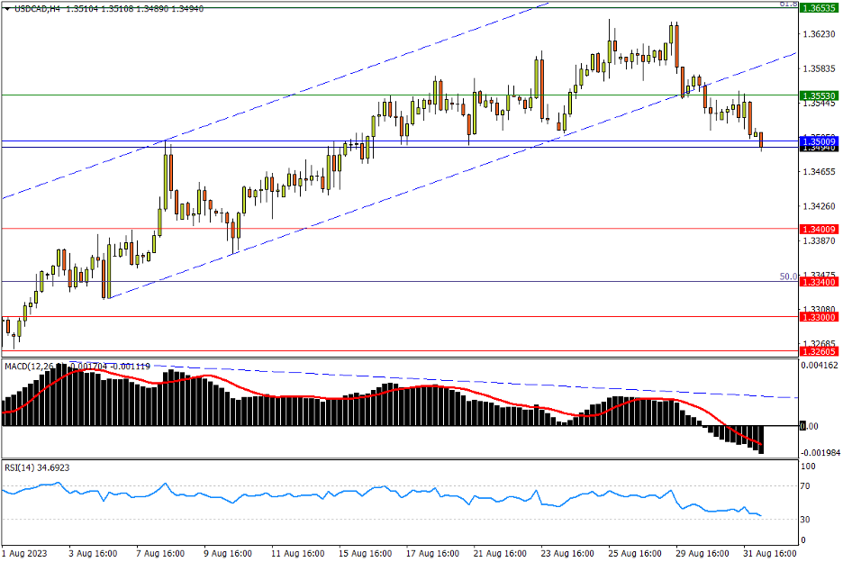Select the red 1.34009 price tag
843x562 pixels.
coord(819,229)
